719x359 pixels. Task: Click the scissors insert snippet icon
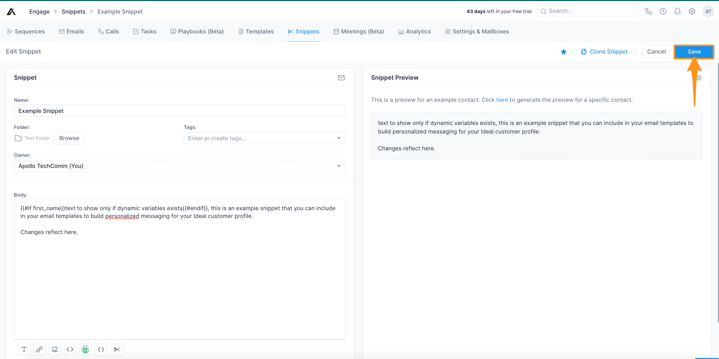click(117, 349)
